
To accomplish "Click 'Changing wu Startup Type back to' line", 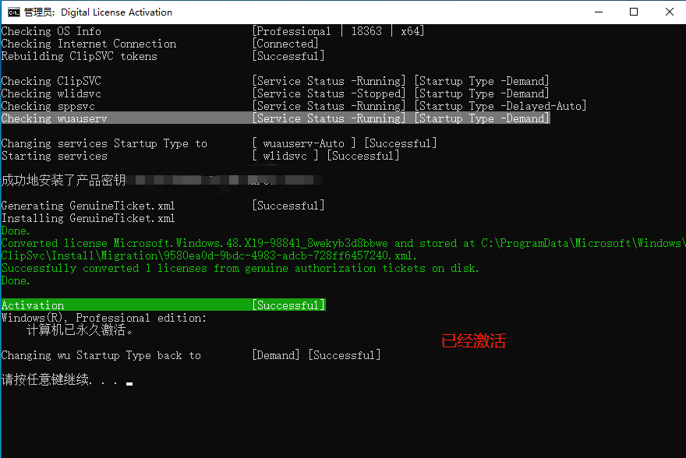I will (x=101, y=356).
